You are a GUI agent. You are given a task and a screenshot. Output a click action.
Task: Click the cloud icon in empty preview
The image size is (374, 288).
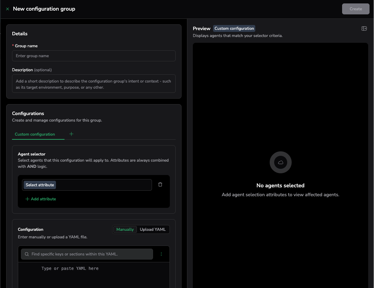(x=280, y=162)
